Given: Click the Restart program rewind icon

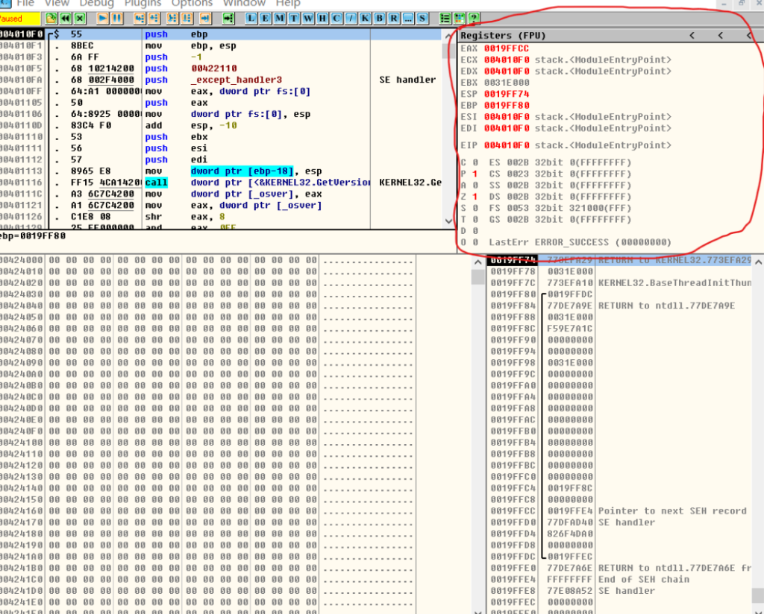Looking at the screenshot, I should 65,18.
